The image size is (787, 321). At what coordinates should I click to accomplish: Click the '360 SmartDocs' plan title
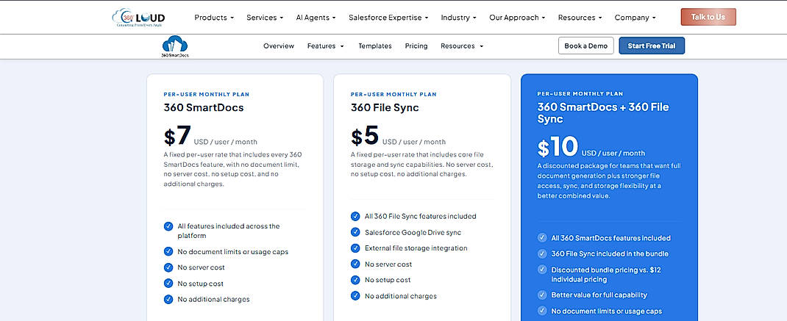click(x=203, y=107)
